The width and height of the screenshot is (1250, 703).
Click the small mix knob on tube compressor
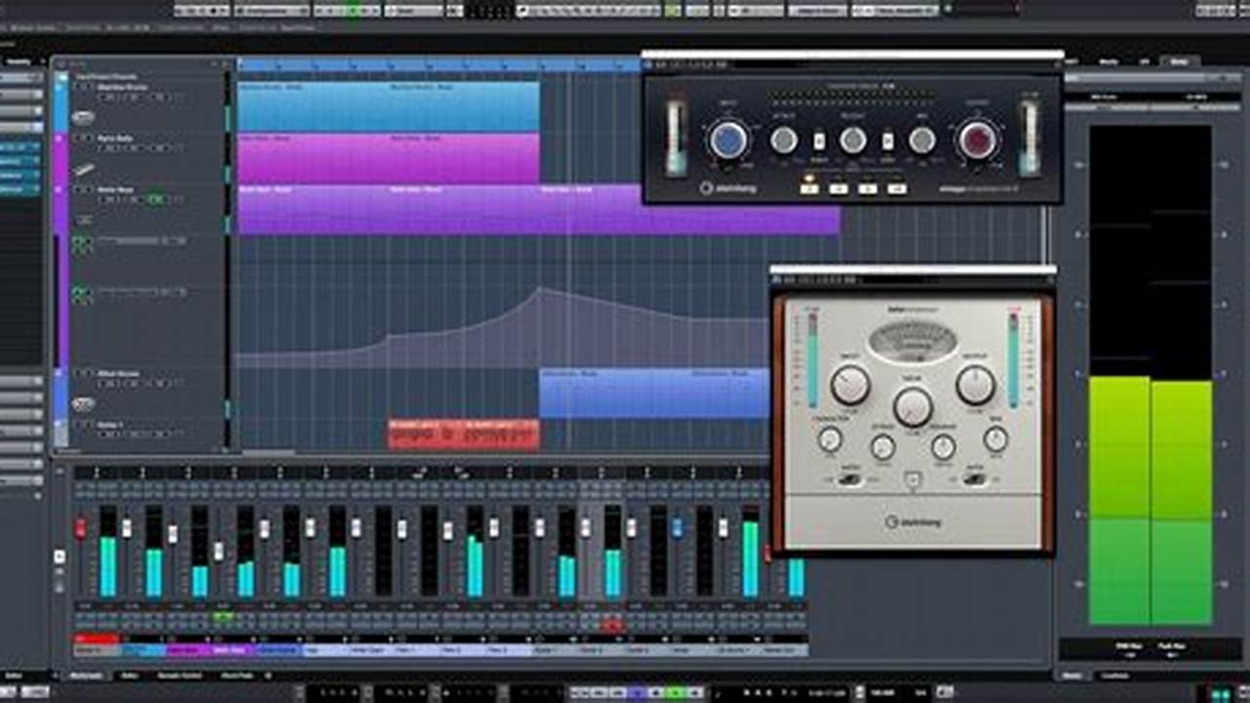tap(996, 440)
